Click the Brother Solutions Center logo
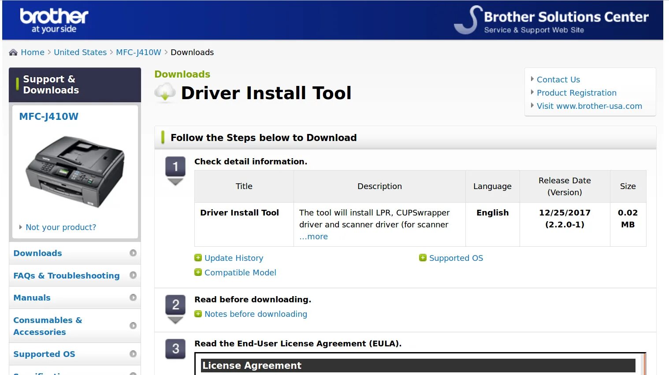The height and width of the screenshot is (375, 669). (551, 20)
